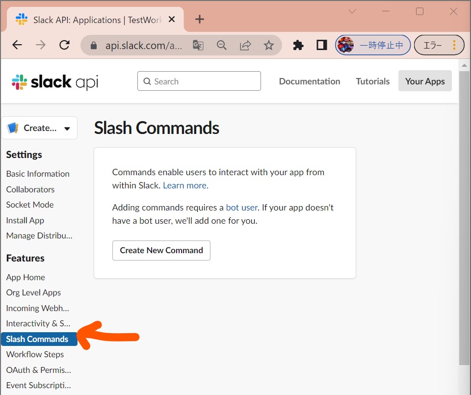Open OAuth & Permissions page
The image size is (471, 395).
[39, 370]
